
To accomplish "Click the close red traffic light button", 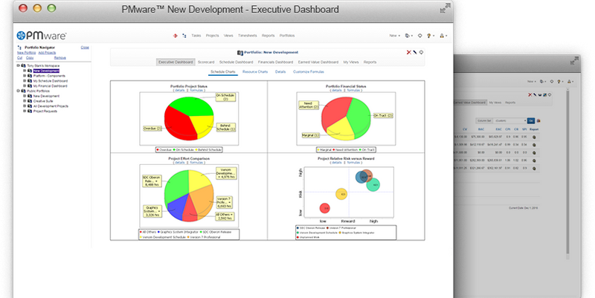I will [23, 8].
